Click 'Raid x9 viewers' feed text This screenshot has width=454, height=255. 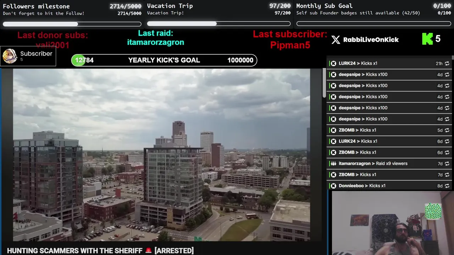392,164
